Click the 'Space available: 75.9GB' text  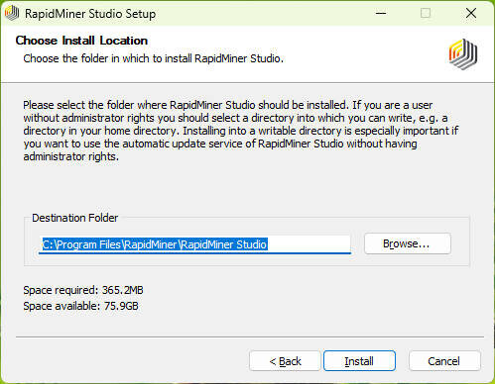coord(80,306)
